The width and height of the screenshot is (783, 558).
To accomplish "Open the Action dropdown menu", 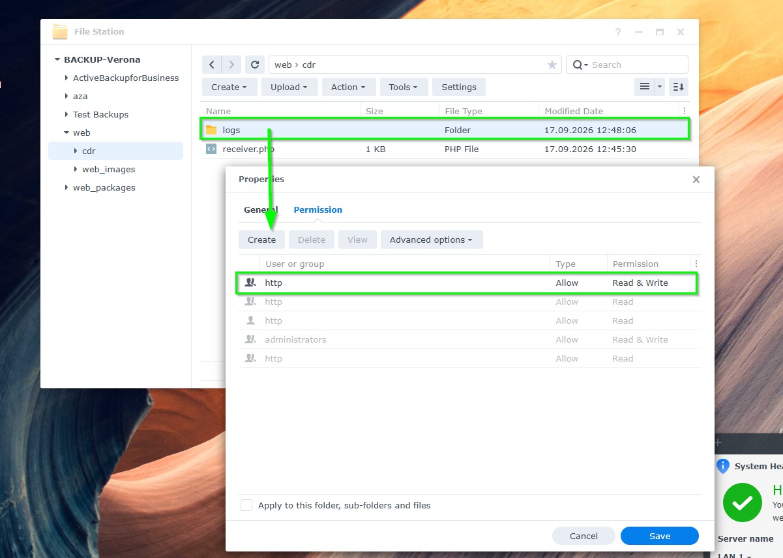I will point(348,87).
